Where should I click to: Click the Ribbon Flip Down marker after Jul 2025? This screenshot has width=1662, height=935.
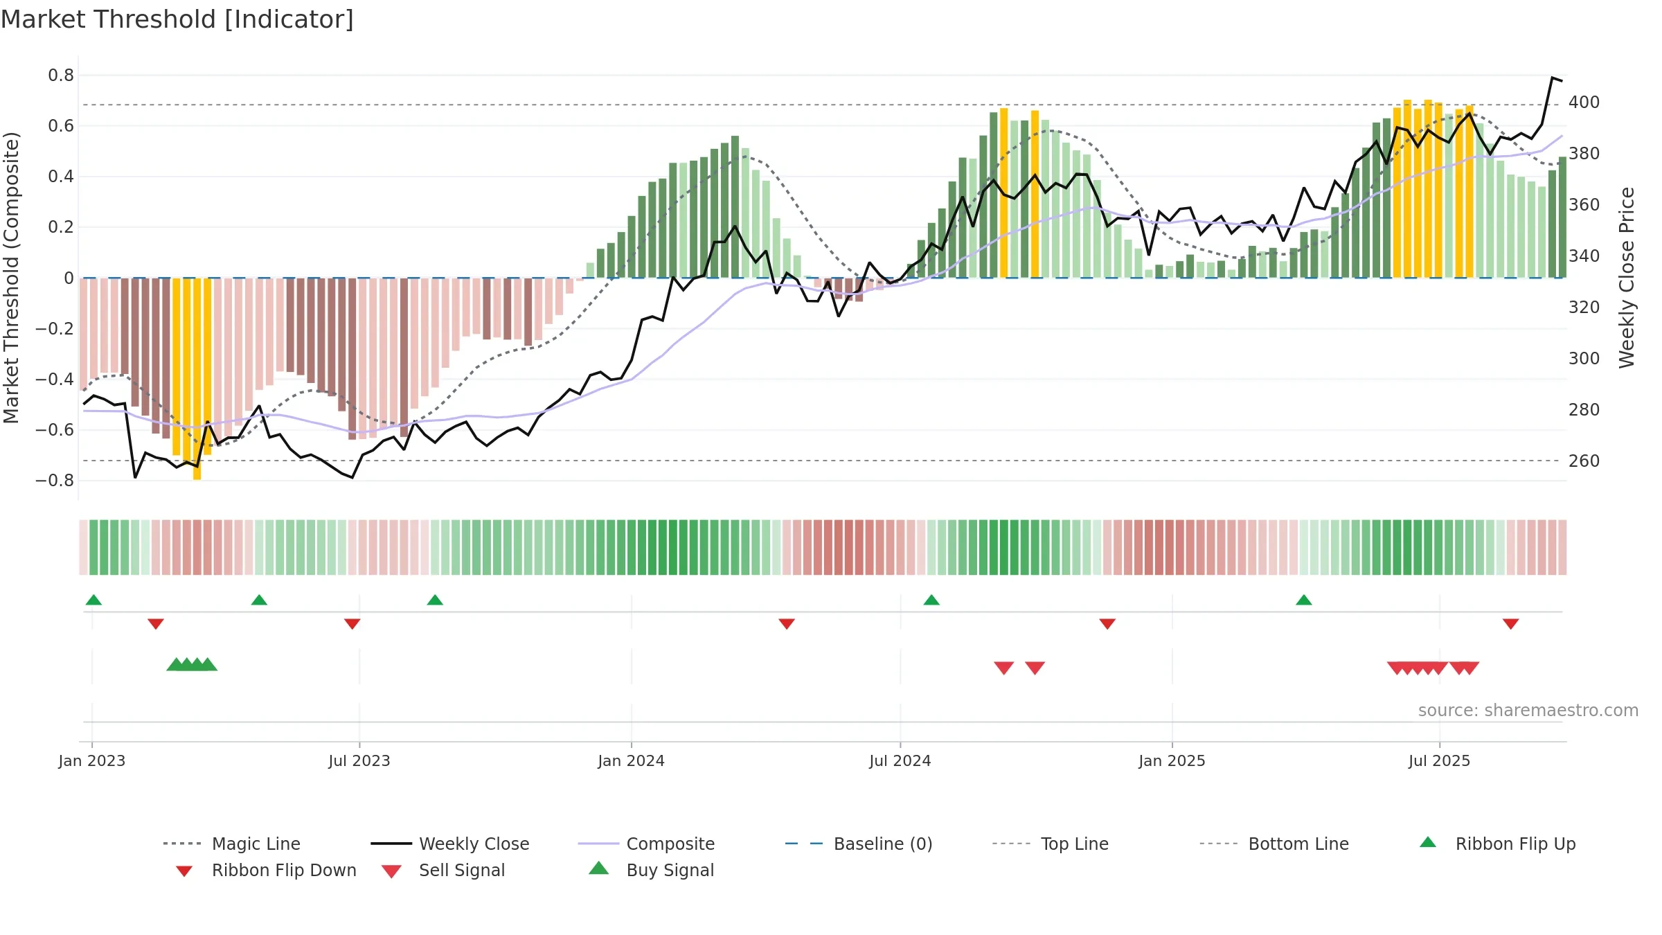click(x=1511, y=624)
